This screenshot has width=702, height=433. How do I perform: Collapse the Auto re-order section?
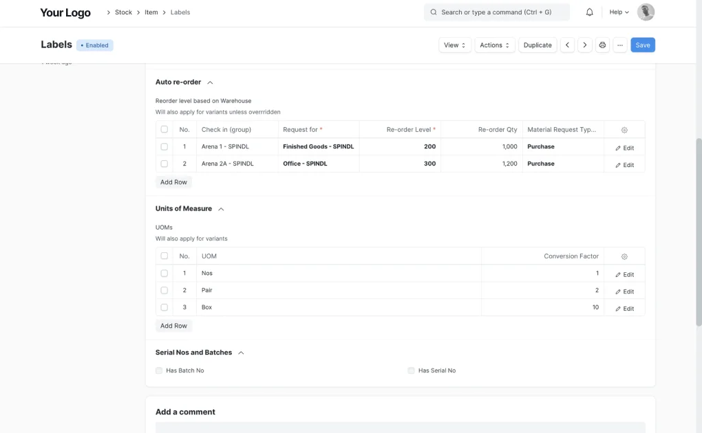pos(210,81)
